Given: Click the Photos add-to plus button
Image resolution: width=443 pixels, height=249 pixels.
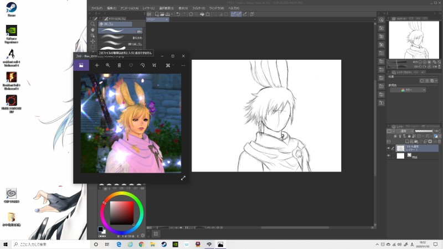Looking at the screenshot, I should point(97,65).
